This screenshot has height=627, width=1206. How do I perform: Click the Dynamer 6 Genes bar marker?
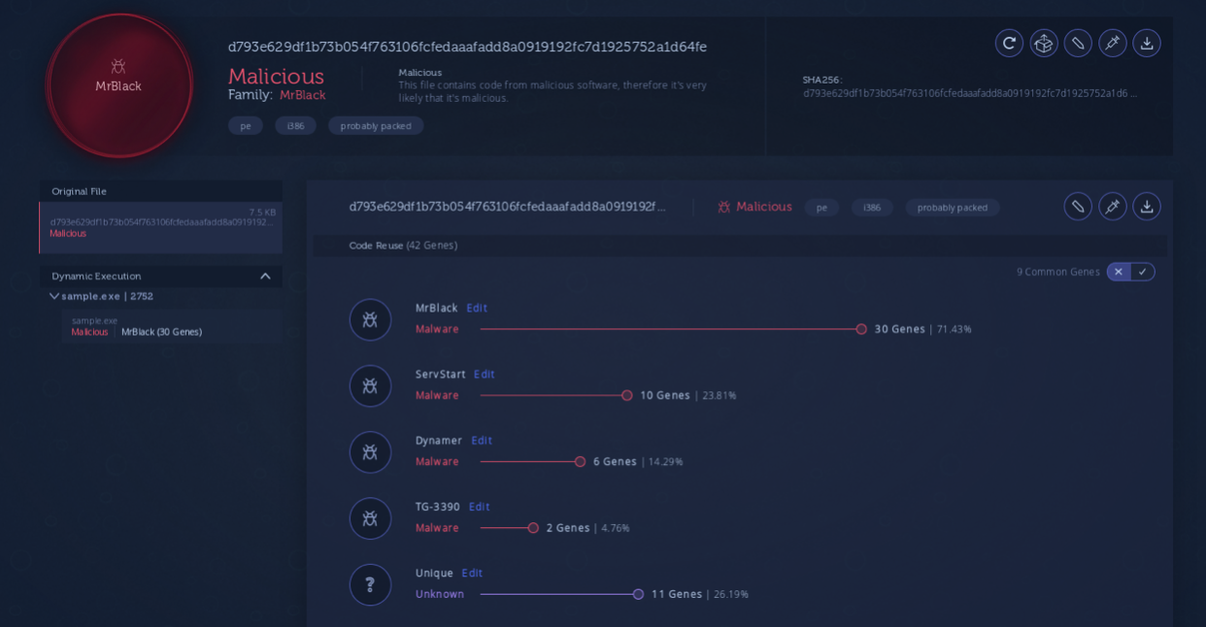(x=581, y=462)
